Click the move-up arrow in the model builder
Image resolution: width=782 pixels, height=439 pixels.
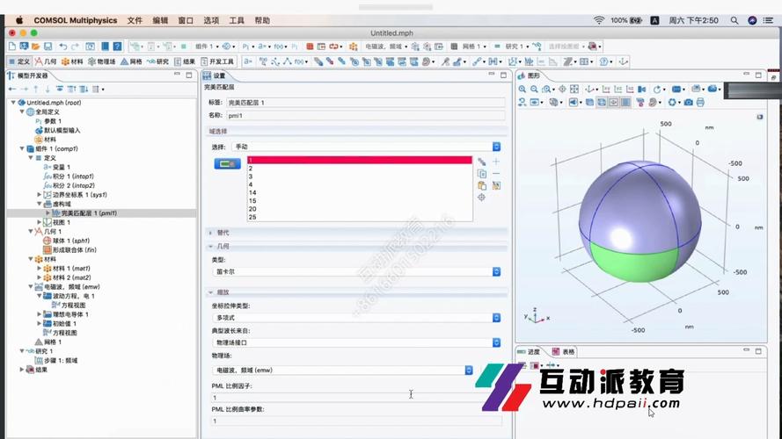click(x=36, y=89)
